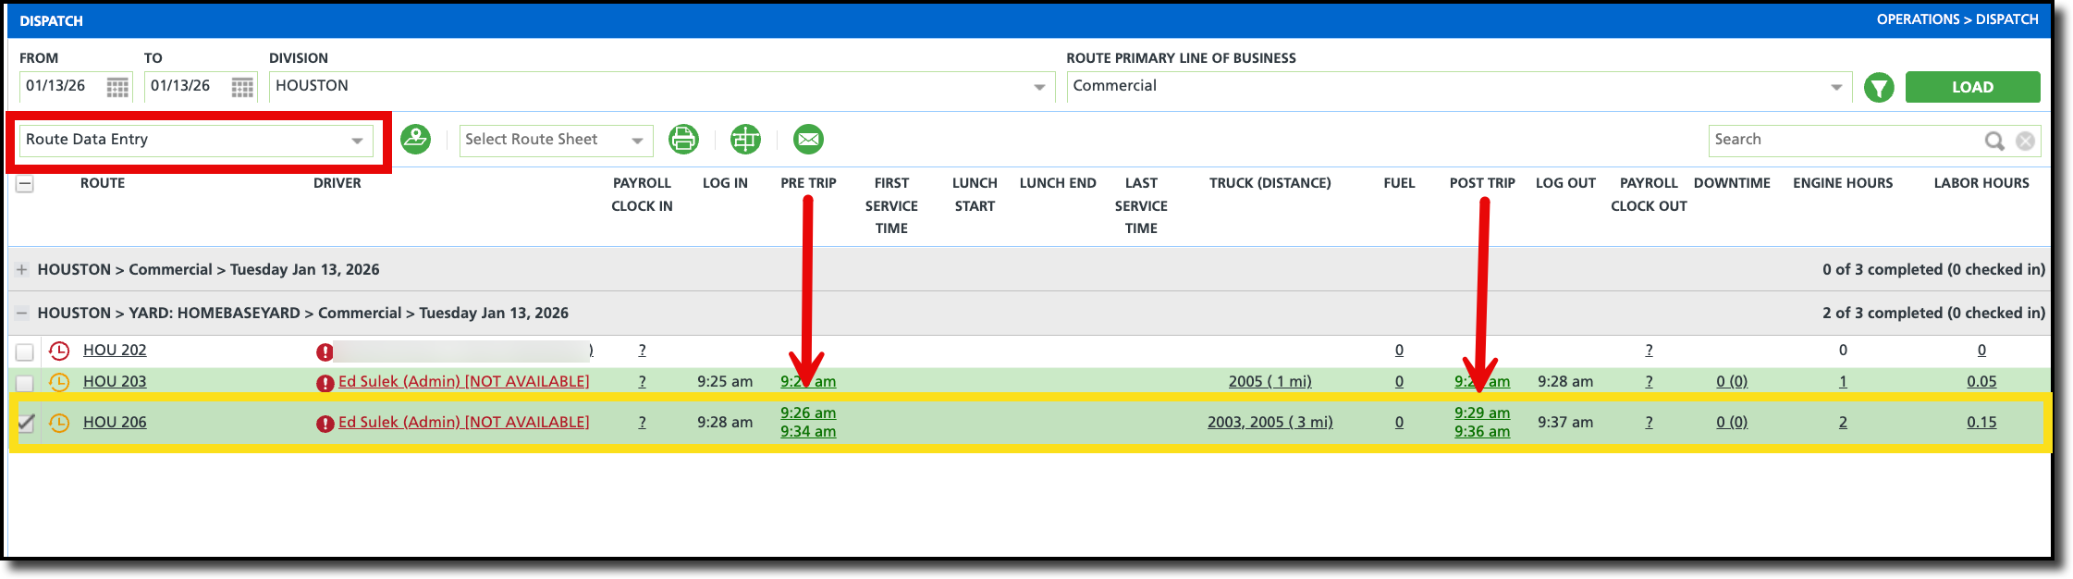The image size is (2073, 579).
Task: Click engine hours 1 for HOU 203
Action: (1843, 381)
